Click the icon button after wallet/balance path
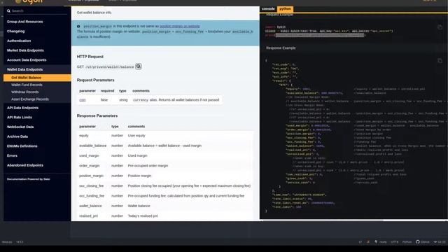Screen dimensions: 448x252 click(x=139, y=66)
